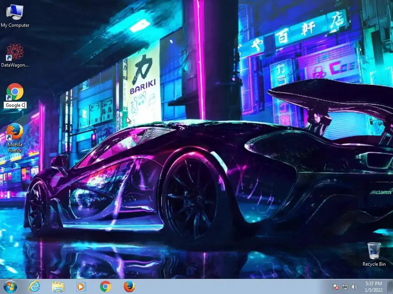Open the network status tray icon
Viewport: 393px width, 294px height.
345,287
